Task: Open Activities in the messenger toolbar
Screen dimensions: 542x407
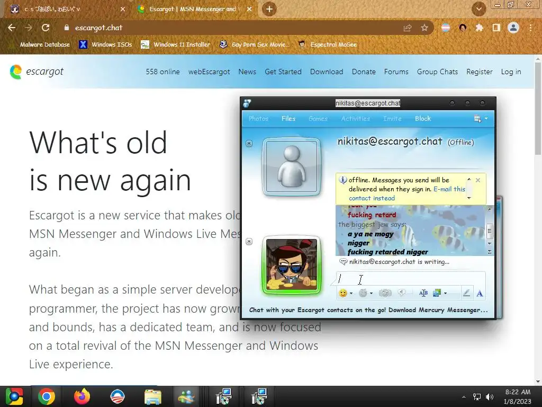Action: pos(355,118)
